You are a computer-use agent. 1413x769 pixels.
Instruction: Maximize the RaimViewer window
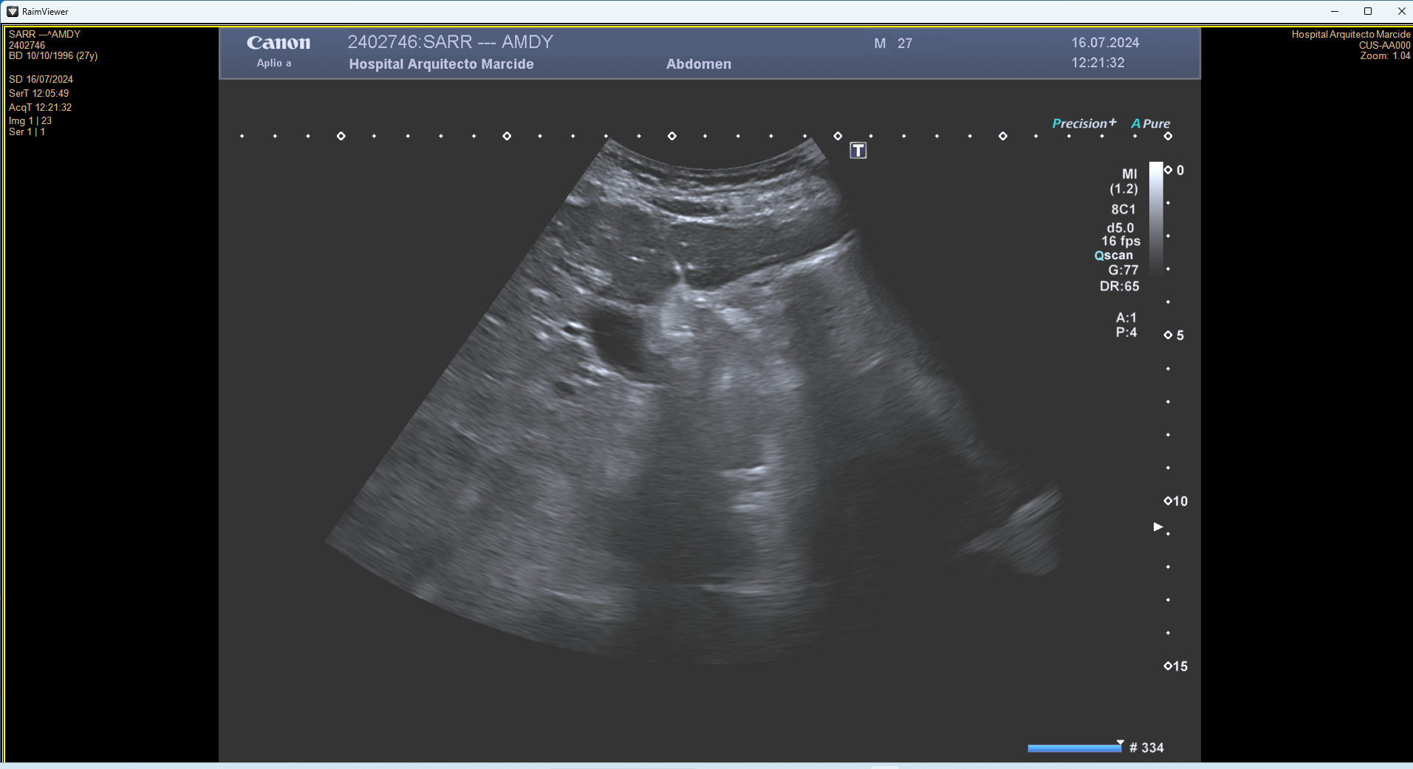pos(1368,11)
